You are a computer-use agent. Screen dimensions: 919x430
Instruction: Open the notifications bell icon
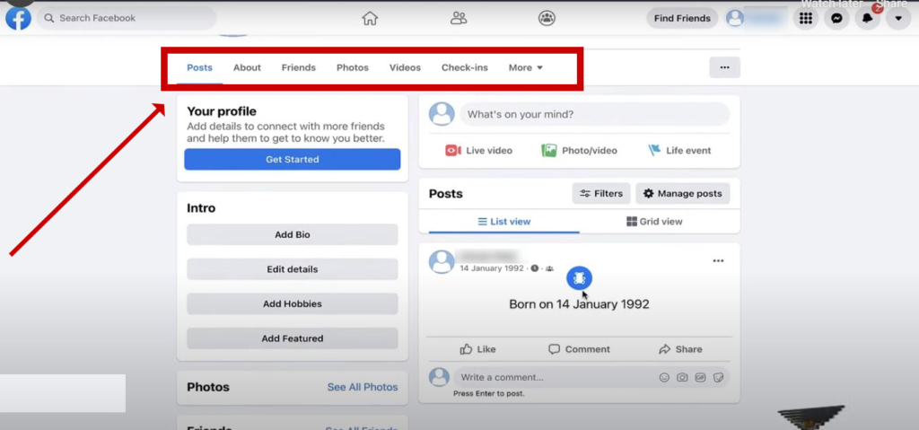point(868,18)
